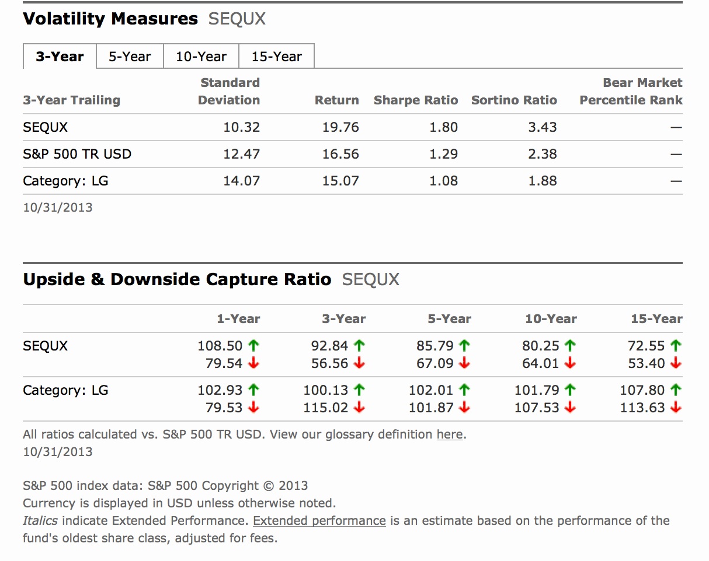Click Category LG 1-Year upside green arrow
709x561 pixels.
[x=253, y=390]
